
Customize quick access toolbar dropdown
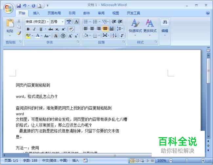click(48, 6)
